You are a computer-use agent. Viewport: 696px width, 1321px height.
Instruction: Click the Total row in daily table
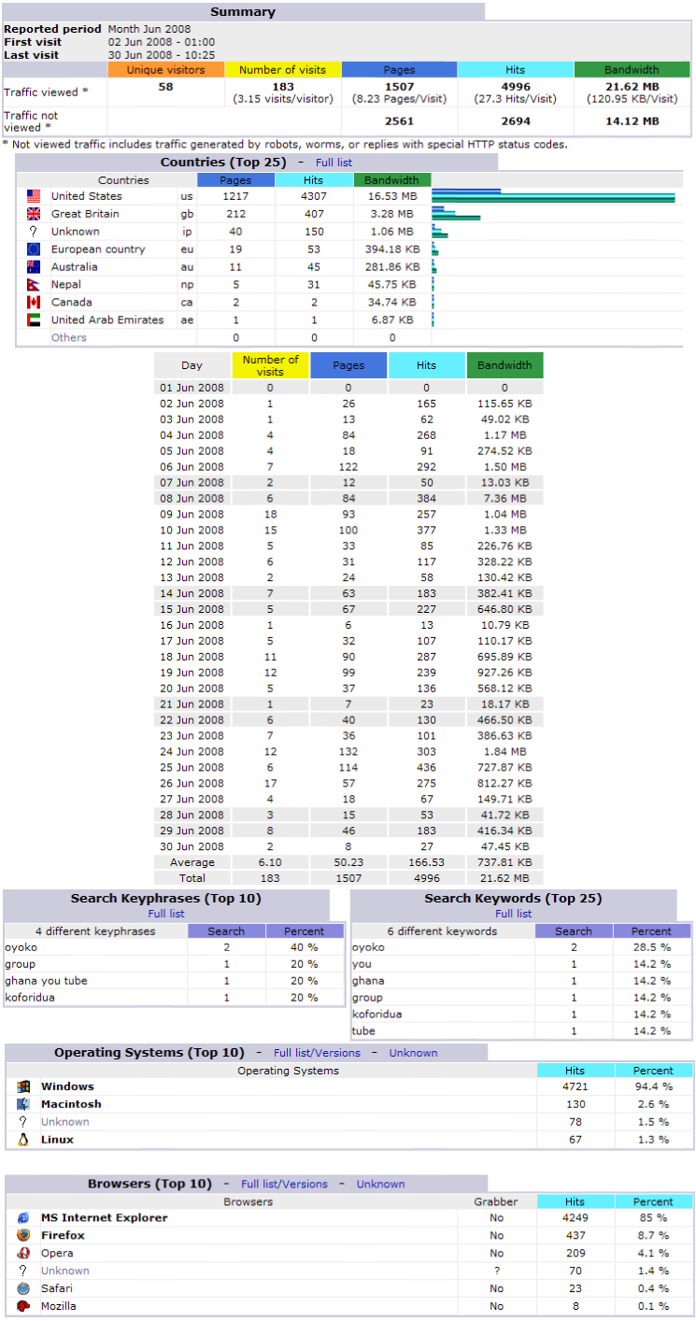[348, 878]
